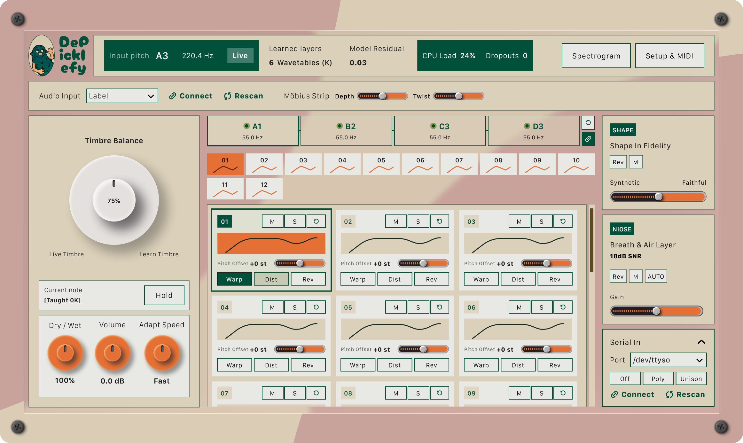Screen dimensions: 743x443
Task: Reset wavetable layer 06
Action: (563, 307)
